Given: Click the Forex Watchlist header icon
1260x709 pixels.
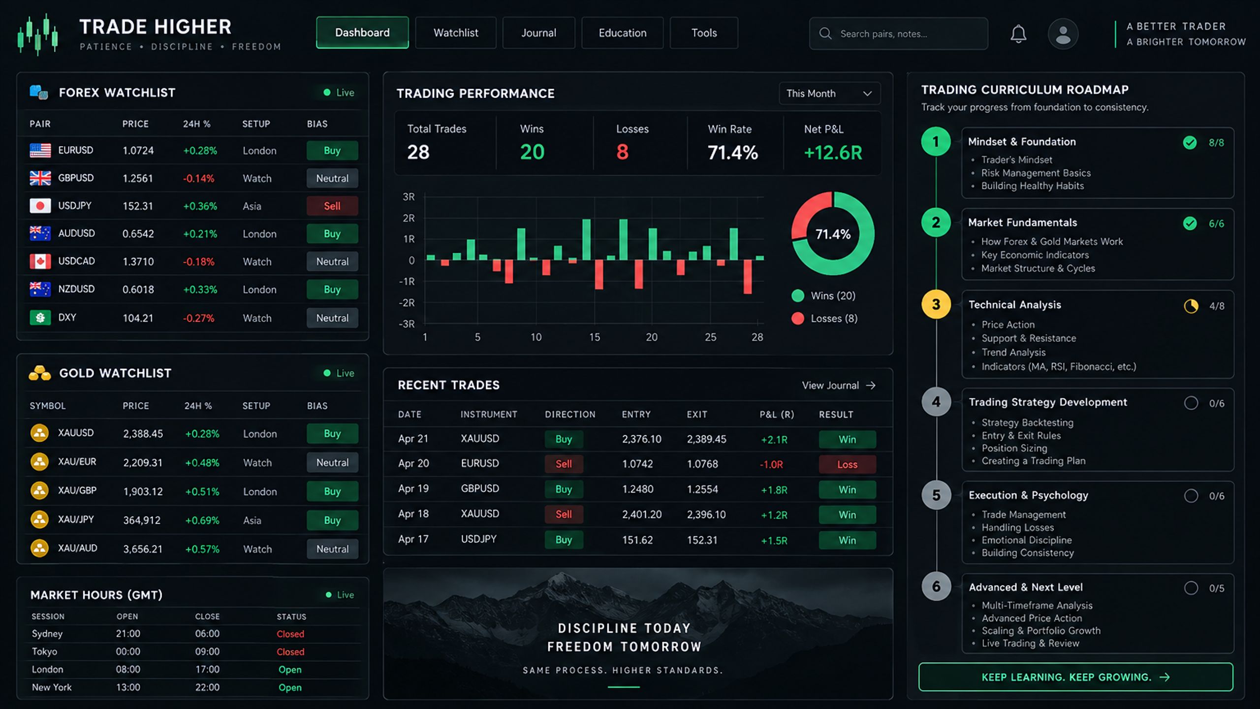Looking at the screenshot, I should pos(39,92).
